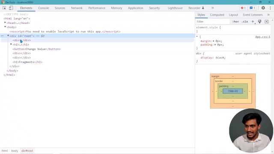Screen dimensions: 274x154
Task: Switch to the Computed styles tab
Action: click(217, 15)
